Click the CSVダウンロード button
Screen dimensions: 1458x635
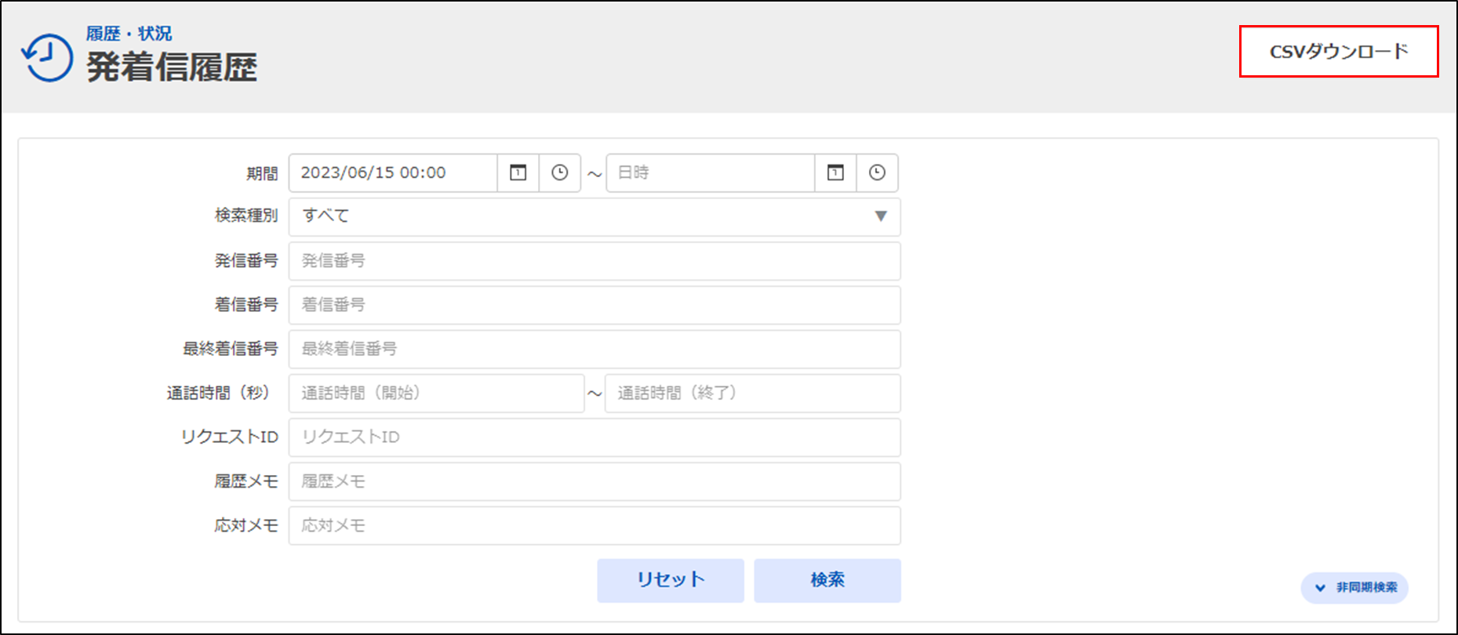point(1338,52)
